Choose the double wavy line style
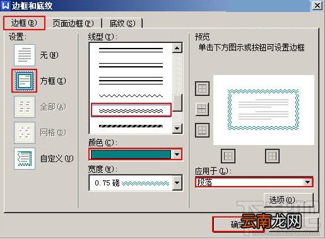Viewport: 325px width, 239px height. click(x=131, y=110)
